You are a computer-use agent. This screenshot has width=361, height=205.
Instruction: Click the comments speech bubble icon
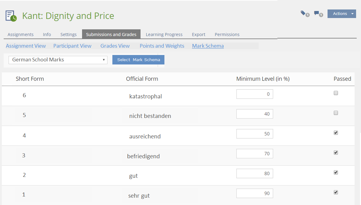pos(317,13)
